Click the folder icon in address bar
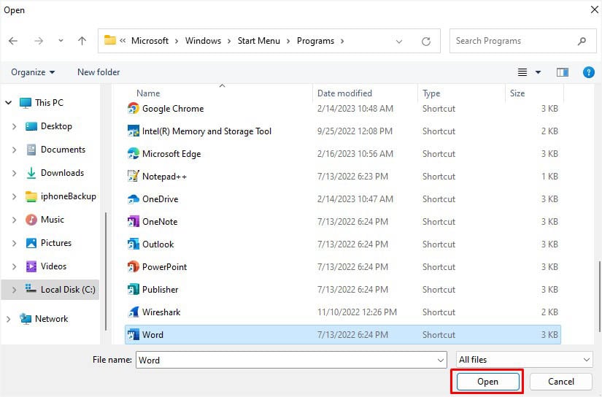Screen dimensions: 602x397 click(109, 40)
